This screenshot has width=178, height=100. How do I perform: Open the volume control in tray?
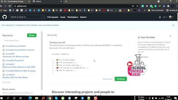click(162, 98)
